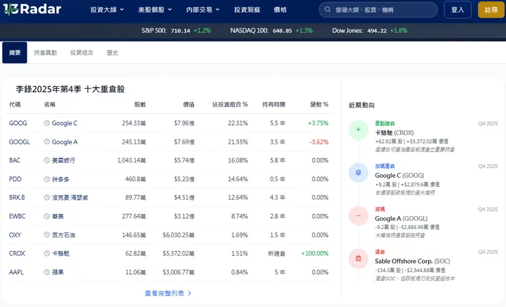Viewport: 506px width, 307px height.
Task: Click the Google A (GOOGL) activity entry
Action: point(401,219)
